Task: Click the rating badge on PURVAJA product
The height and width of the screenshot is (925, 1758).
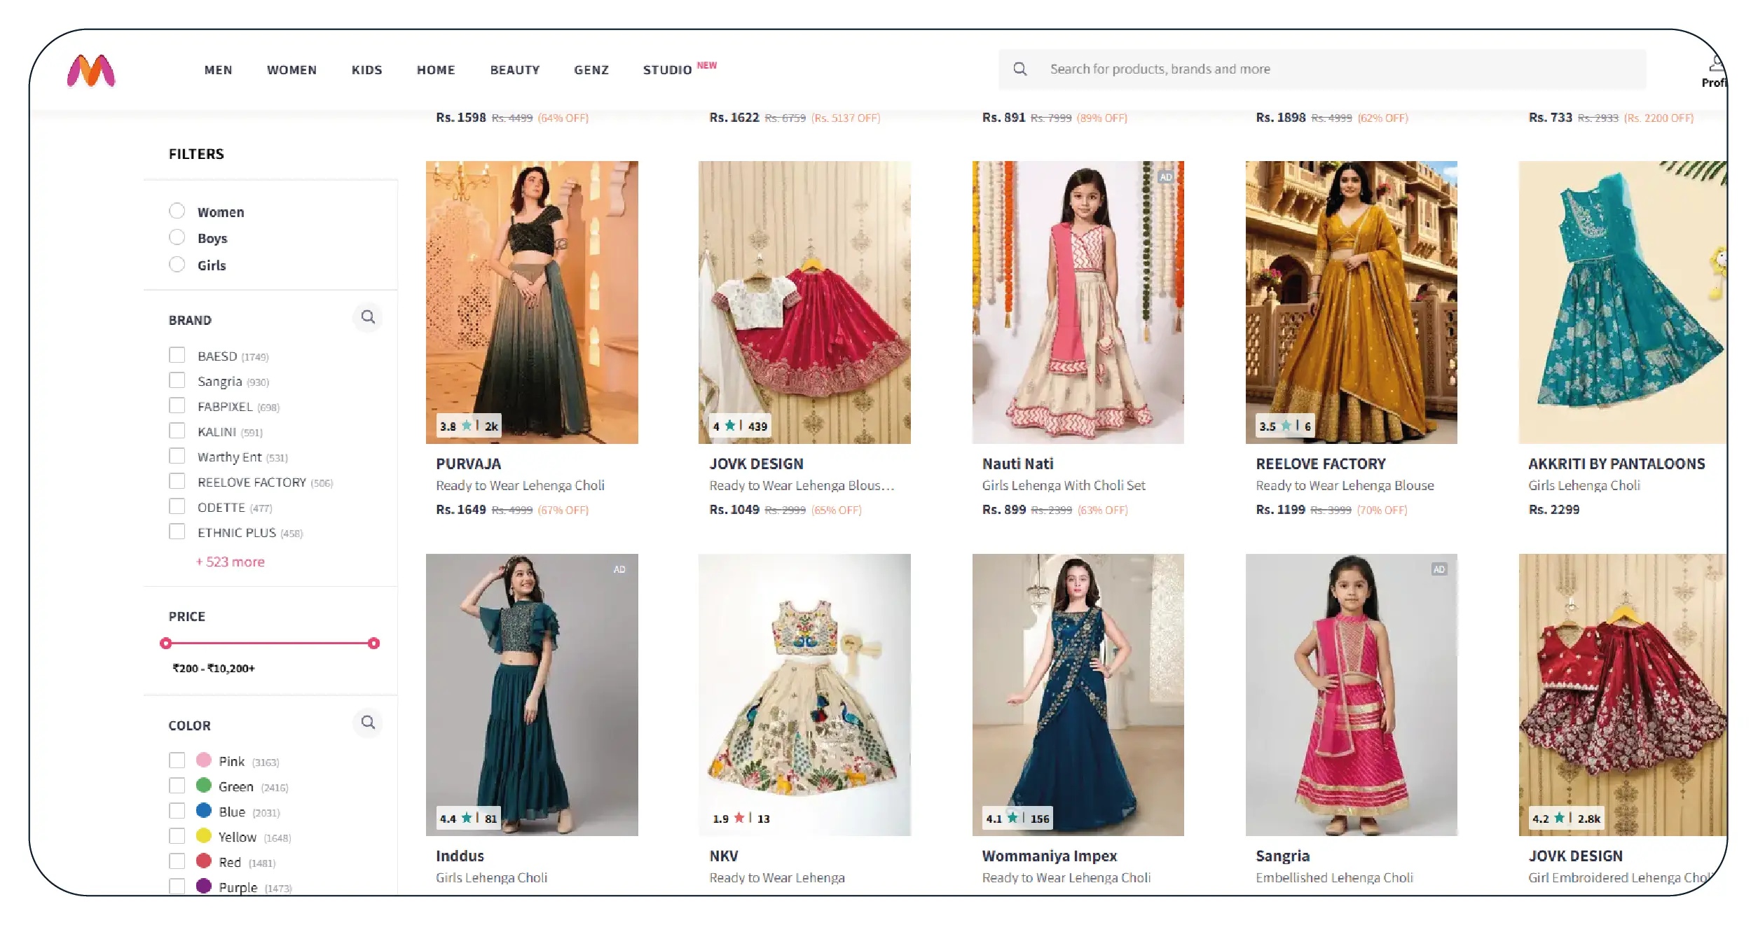Action: [x=469, y=426]
